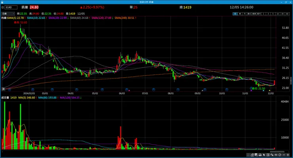Select the 日 daily timeframe button

coord(235,14)
